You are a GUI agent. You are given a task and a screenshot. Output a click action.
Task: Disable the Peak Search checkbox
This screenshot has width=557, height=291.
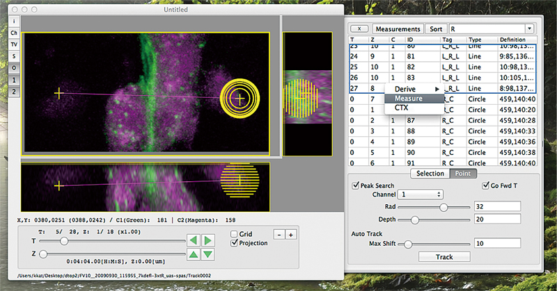pos(356,185)
